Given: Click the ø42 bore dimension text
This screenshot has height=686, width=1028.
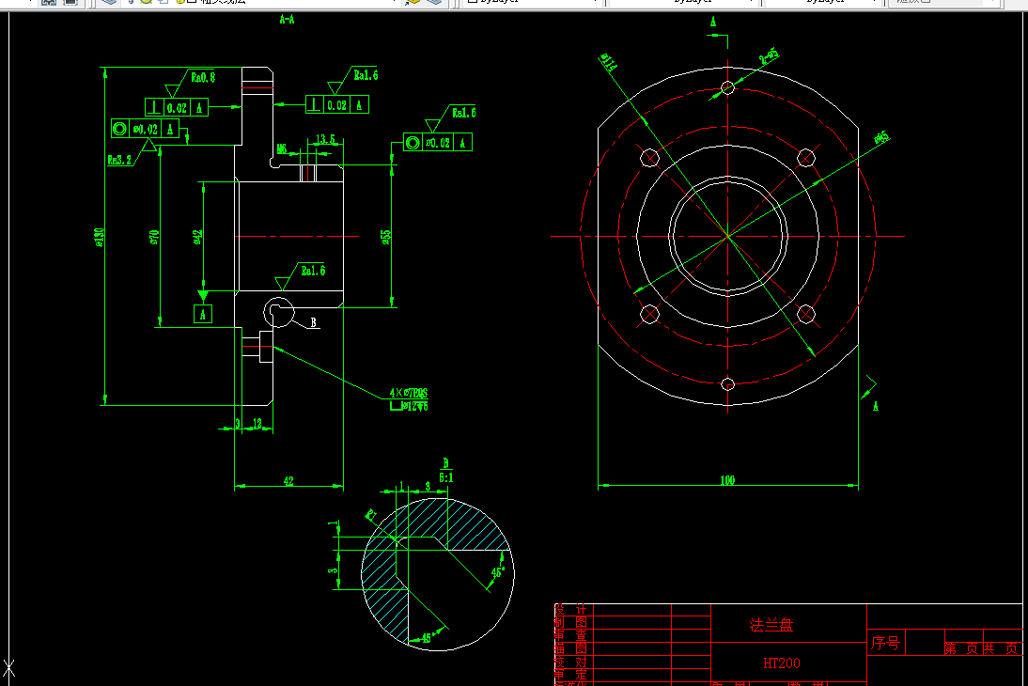Looking at the screenshot, I should 197,237.
